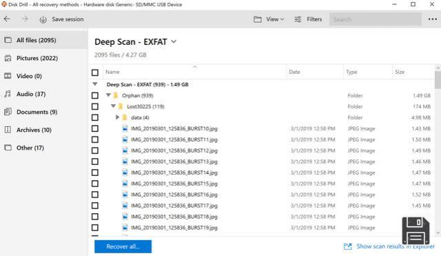Open the Deep Scan - EXFAT dropdown chevron
Viewport: 441px width, 256px height.
tap(174, 41)
